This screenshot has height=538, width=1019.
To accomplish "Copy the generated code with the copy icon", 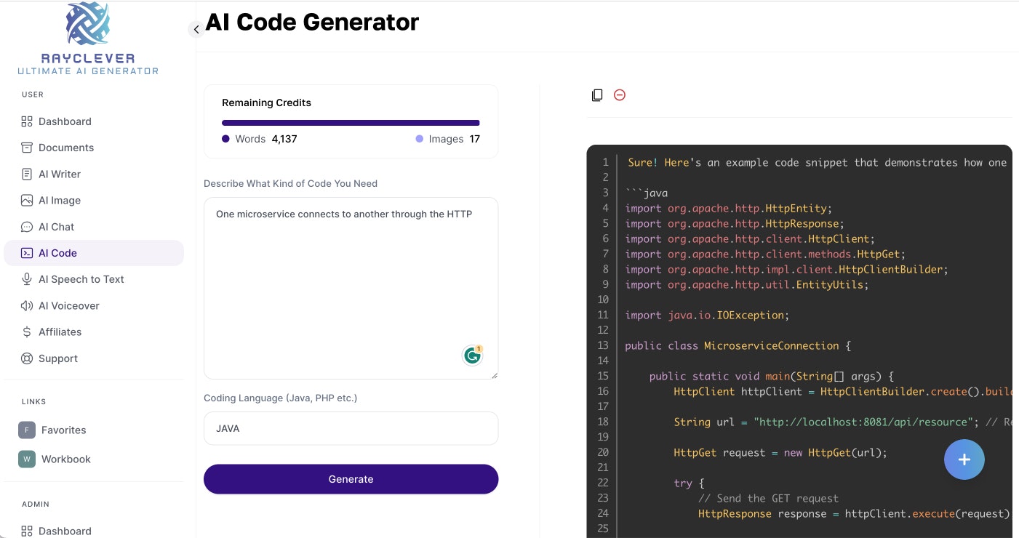I will click(597, 95).
